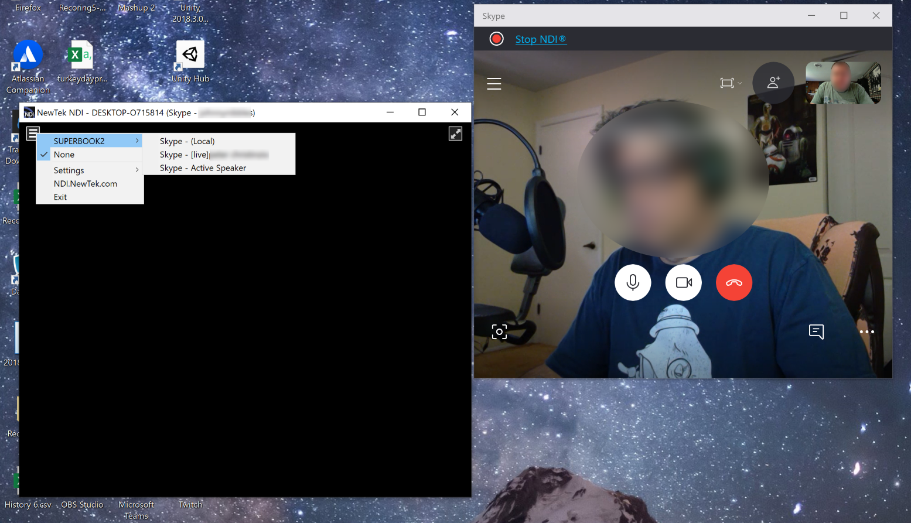This screenshot has width=911, height=523.
Task: Maximize the NewTek NDI window
Action: (x=422, y=112)
